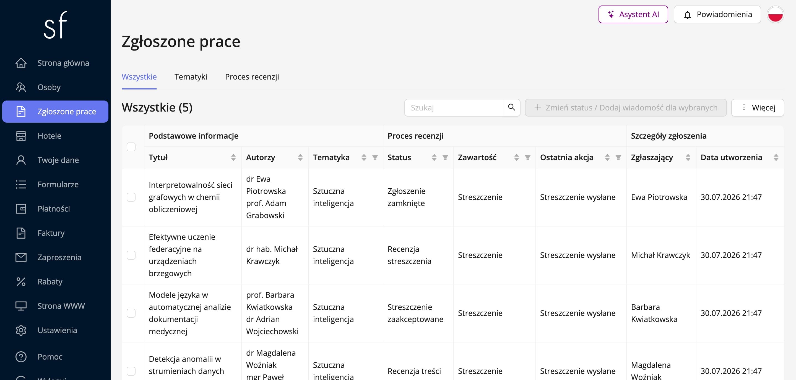Click the document icon beside Zgłoszone prace
The height and width of the screenshot is (380, 796).
pyautogui.click(x=21, y=112)
